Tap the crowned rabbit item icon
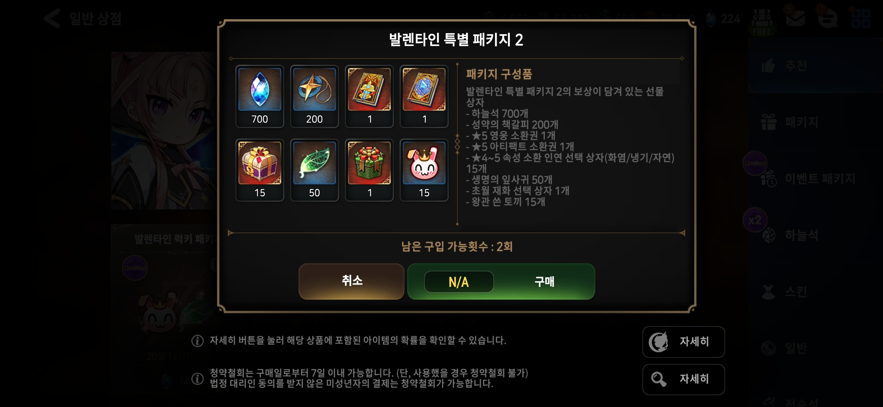883x407 pixels. click(424, 170)
